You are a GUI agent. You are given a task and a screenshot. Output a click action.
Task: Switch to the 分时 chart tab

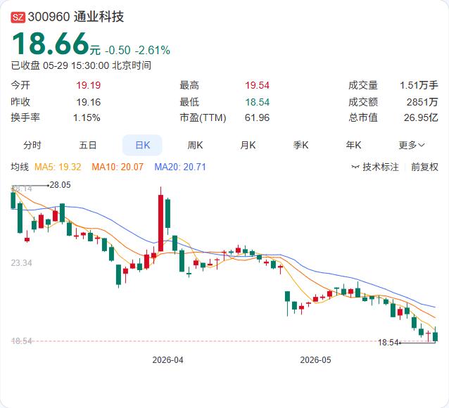coord(32,145)
